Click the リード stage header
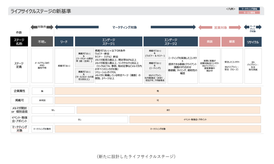The image size is (274, 164). (64, 42)
